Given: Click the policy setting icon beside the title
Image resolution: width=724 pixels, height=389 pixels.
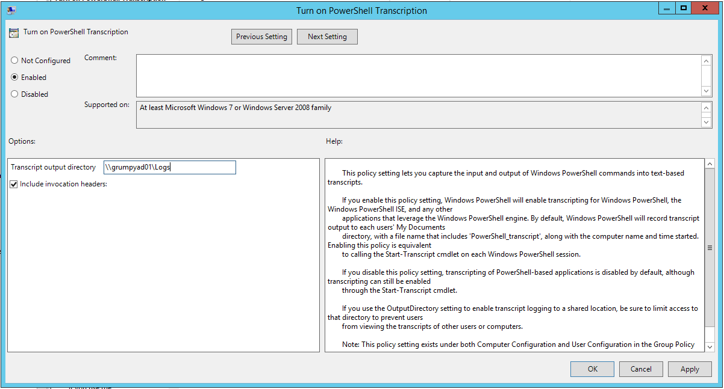Looking at the screenshot, I should [14, 33].
